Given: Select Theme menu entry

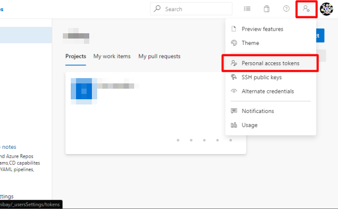Looking at the screenshot, I should [x=270, y=43].
